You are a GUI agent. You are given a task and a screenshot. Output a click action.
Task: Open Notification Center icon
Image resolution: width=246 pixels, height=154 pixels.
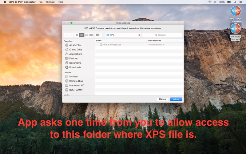pyautogui.click(x=240, y=2)
